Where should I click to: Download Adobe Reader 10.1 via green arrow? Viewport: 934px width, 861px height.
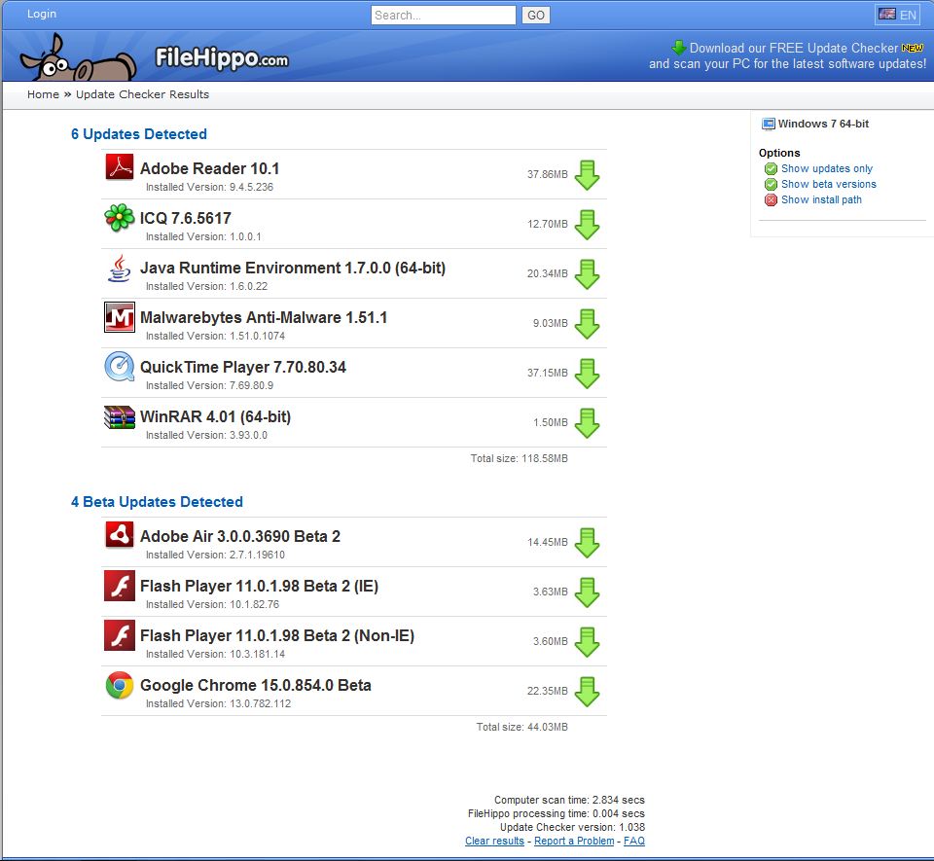pos(587,175)
